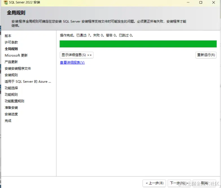Minimize the SQL Server 2022 安装 window
The image size is (221, 188).
(x=188, y=2)
